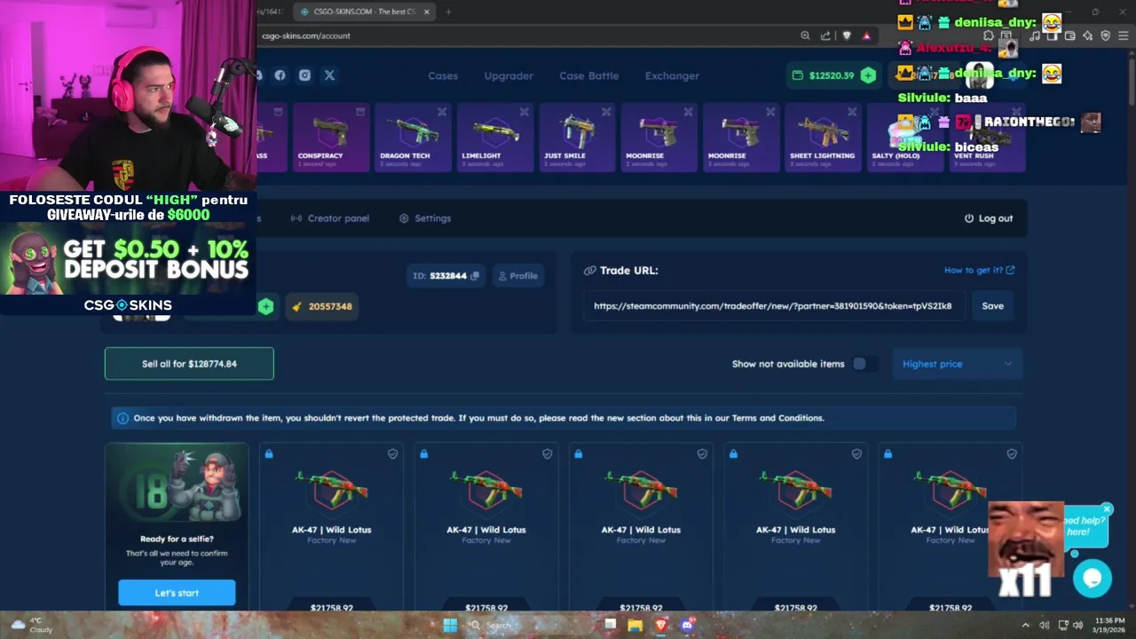
Task: Switch to the Creator panel tab
Action: point(330,218)
